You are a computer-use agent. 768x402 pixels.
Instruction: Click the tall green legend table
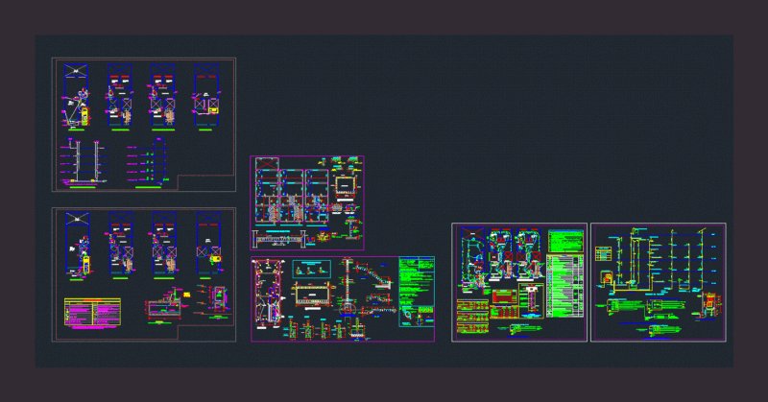tap(564, 286)
